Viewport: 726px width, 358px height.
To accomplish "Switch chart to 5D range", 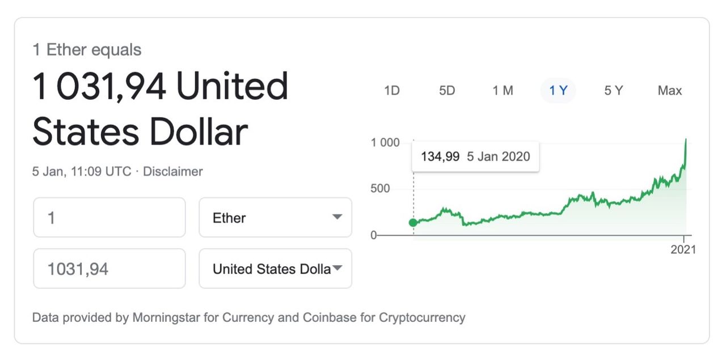I will [447, 91].
